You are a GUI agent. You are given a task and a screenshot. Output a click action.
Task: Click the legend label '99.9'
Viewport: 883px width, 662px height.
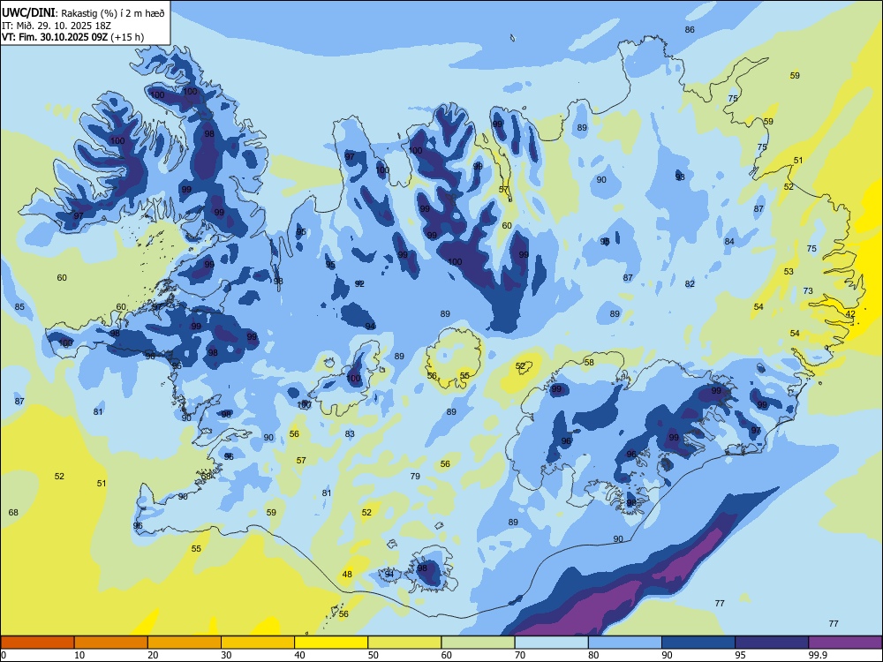[818, 655]
